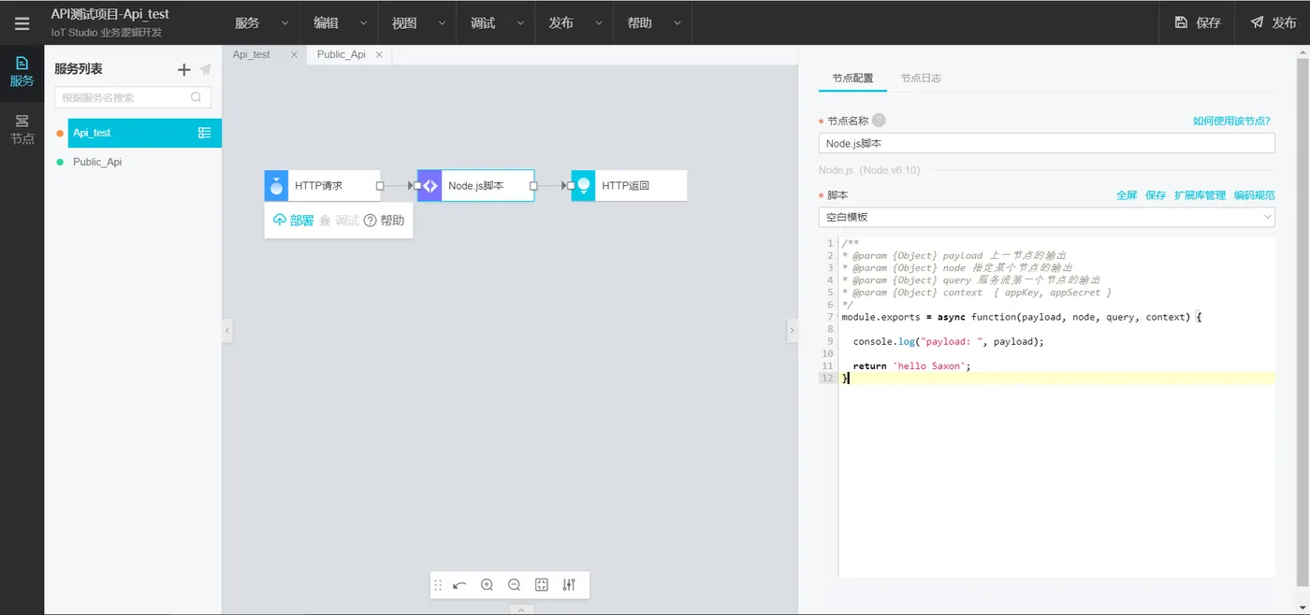Click 保存 save button in top bar
Viewport: 1310px width, 615px height.
point(1198,22)
